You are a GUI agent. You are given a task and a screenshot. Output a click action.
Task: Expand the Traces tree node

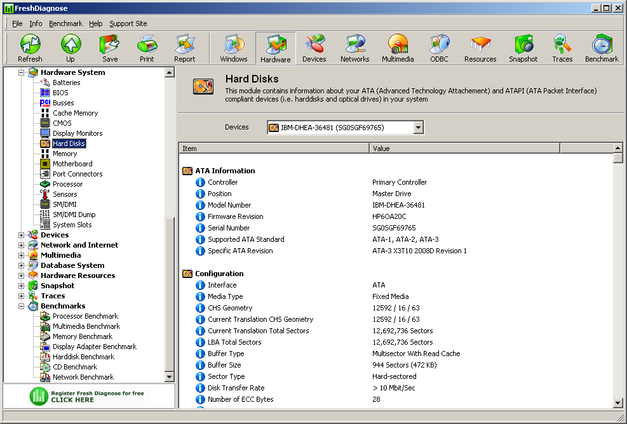(x=21, y=296)
